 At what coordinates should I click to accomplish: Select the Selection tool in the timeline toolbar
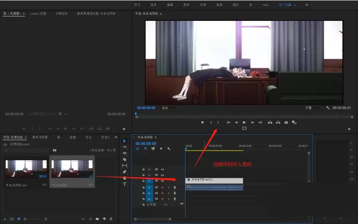click(124, 141)
